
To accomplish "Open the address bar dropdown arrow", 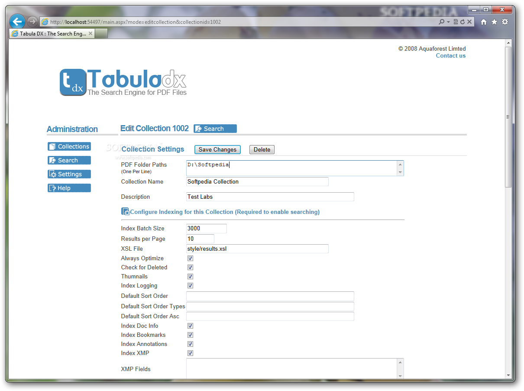I will pyautogui.click(x=448, y=22).
